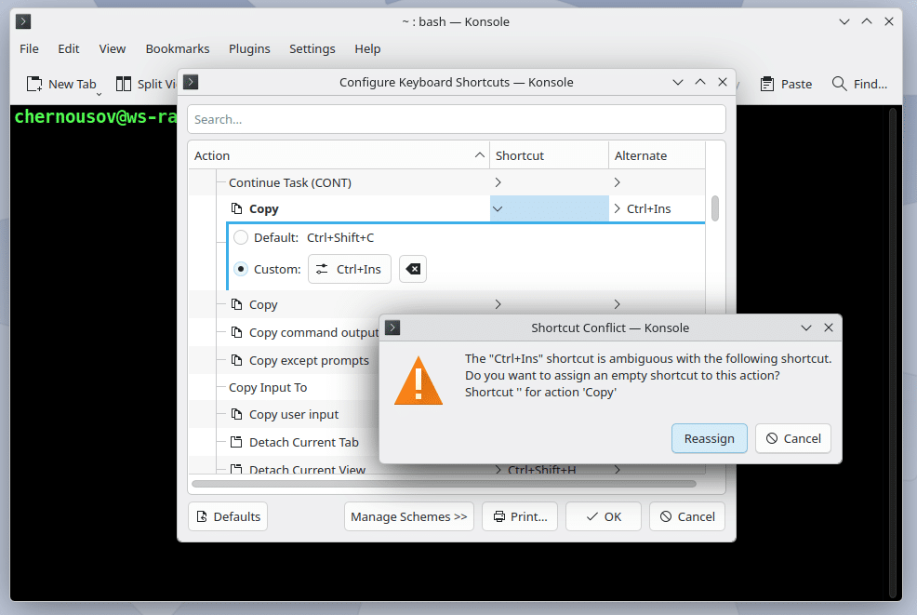Click Konsole icon in Configure Shortcuts titlebar

[191, 82]
